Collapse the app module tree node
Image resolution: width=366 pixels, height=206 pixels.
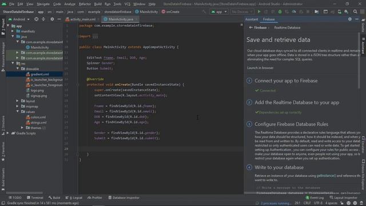point(8,26)
